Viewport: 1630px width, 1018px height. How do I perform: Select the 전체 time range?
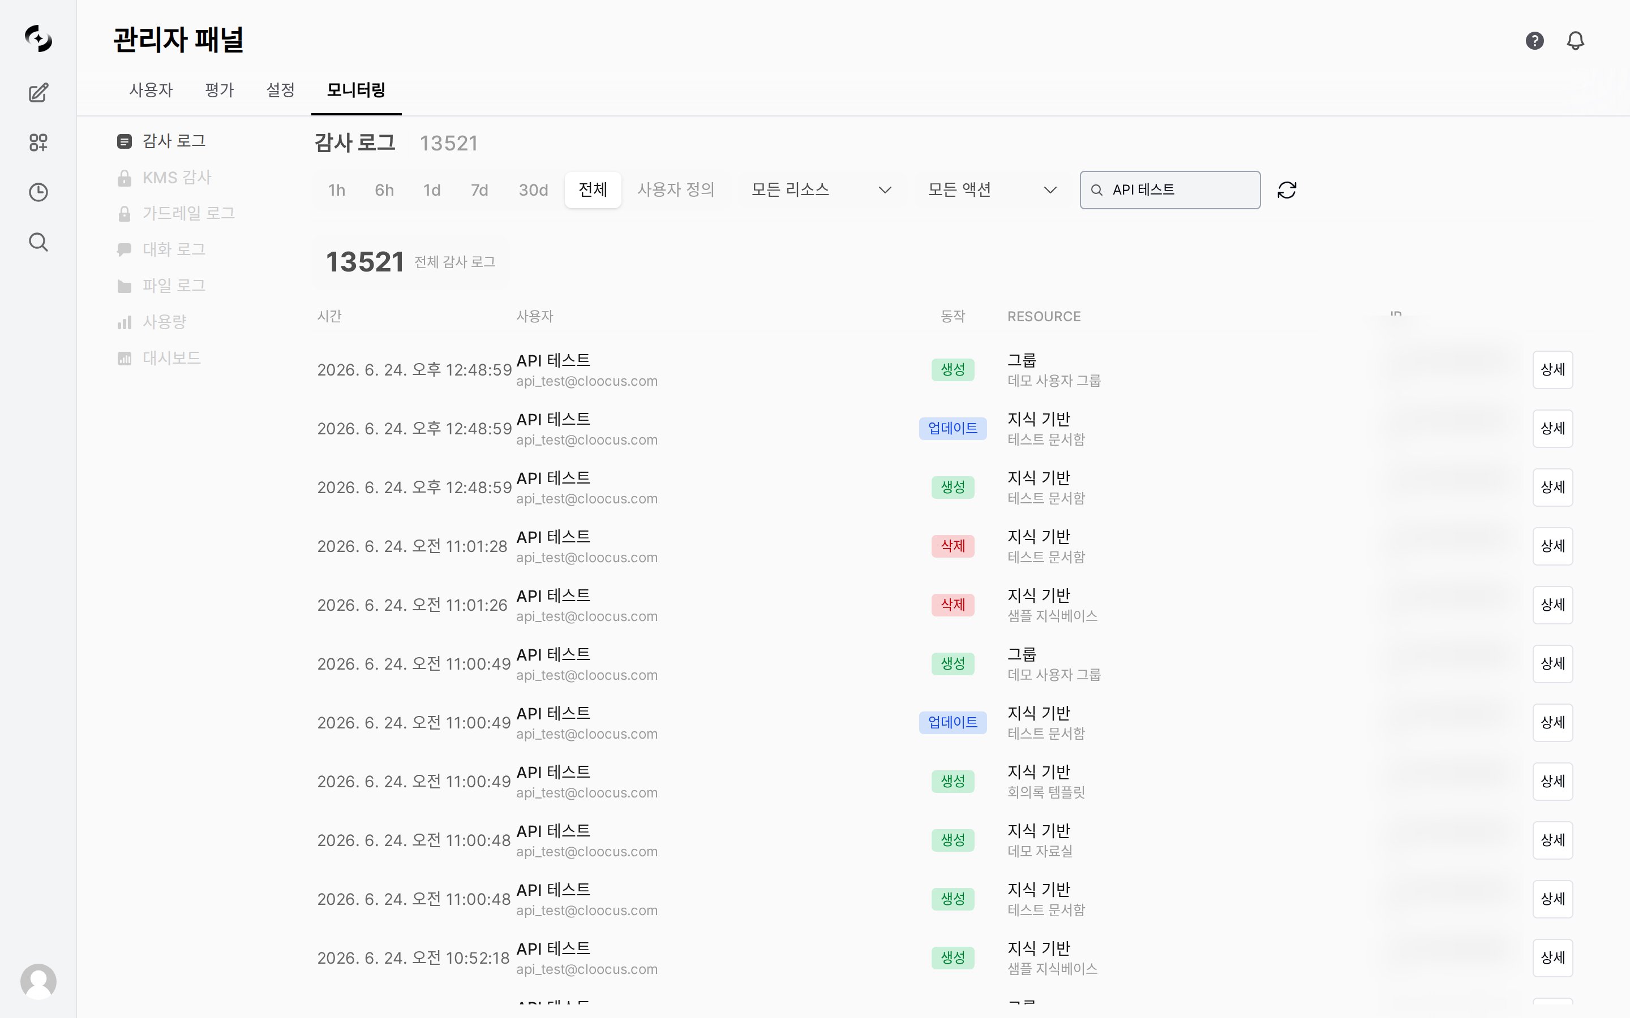tap(593, 190)
